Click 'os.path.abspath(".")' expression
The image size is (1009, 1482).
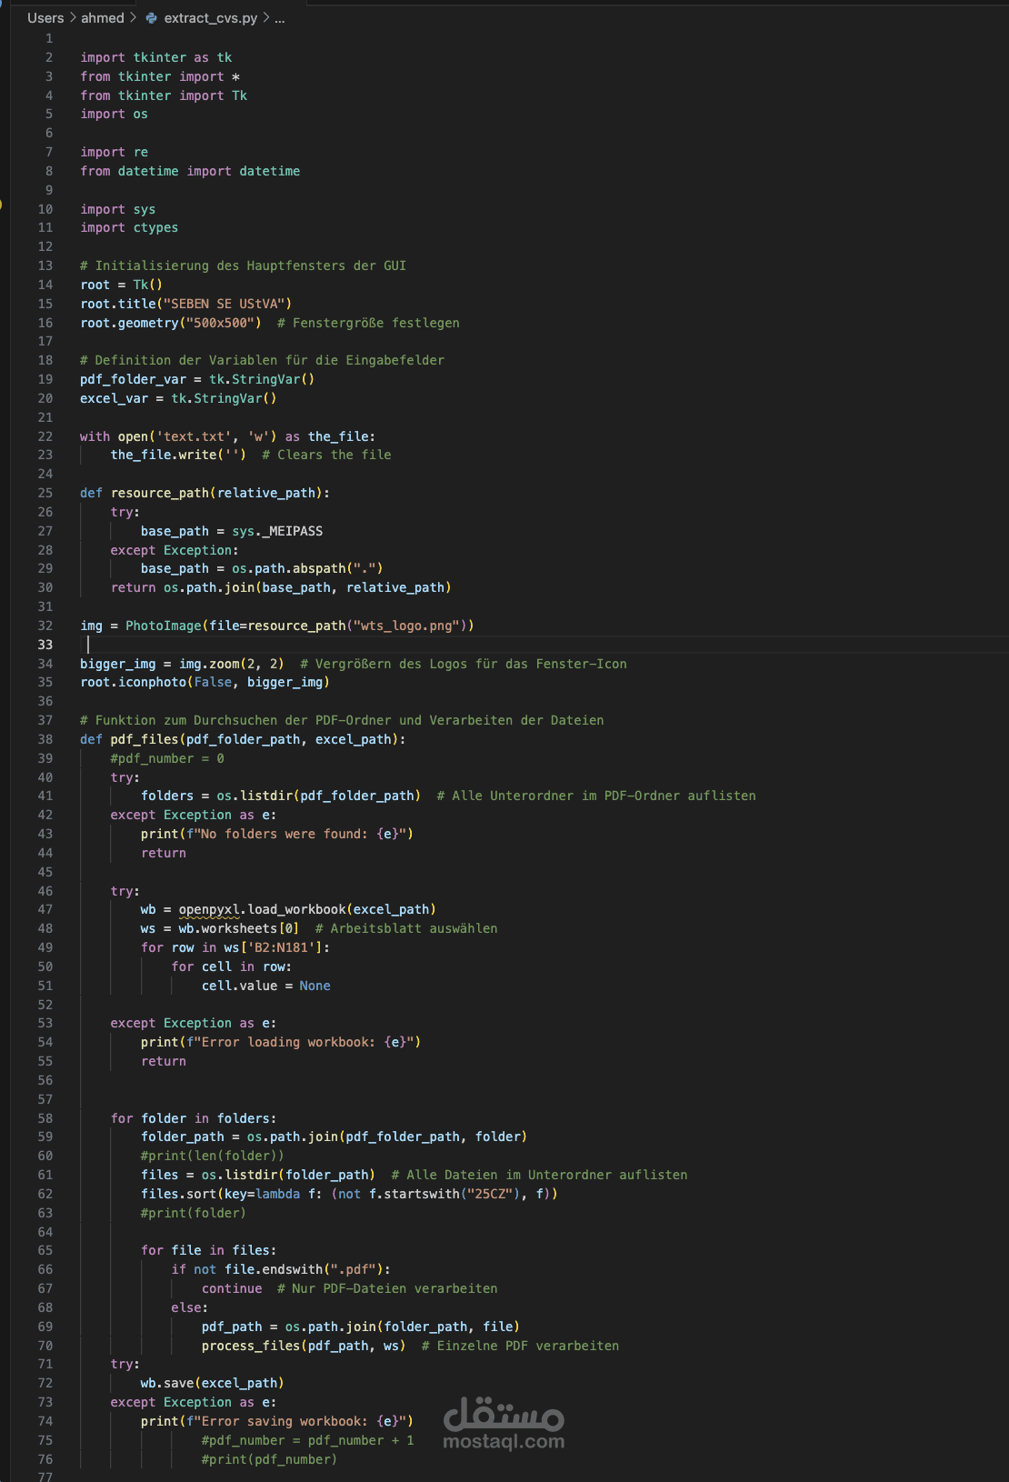[x=307, y=568]
